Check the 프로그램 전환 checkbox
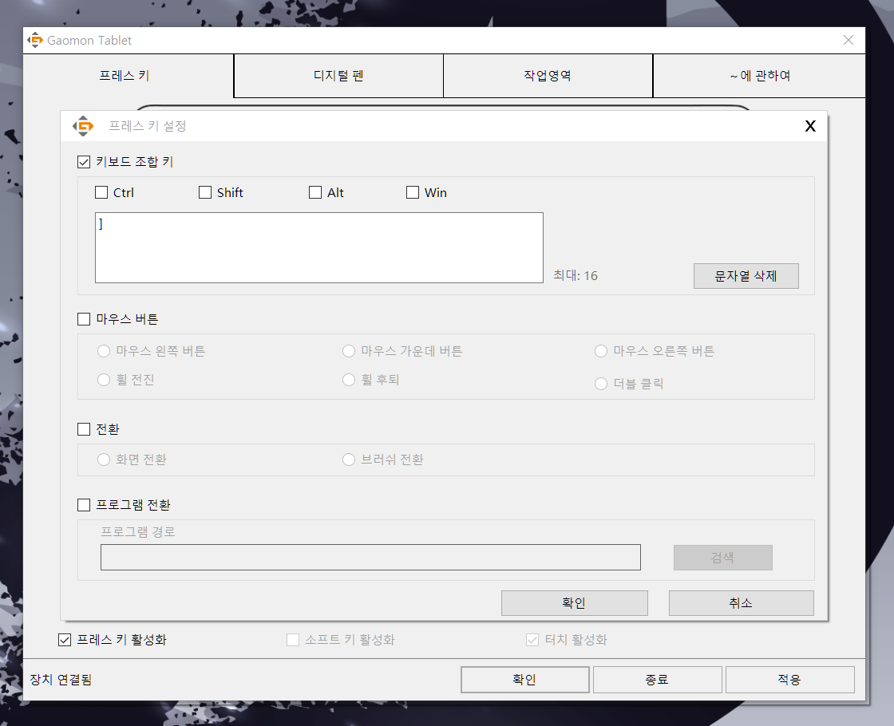 tap(84, 505)
